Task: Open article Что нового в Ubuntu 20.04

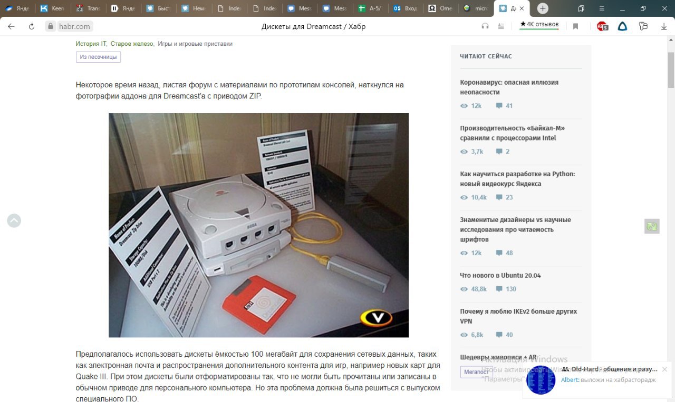Action: 500,275
